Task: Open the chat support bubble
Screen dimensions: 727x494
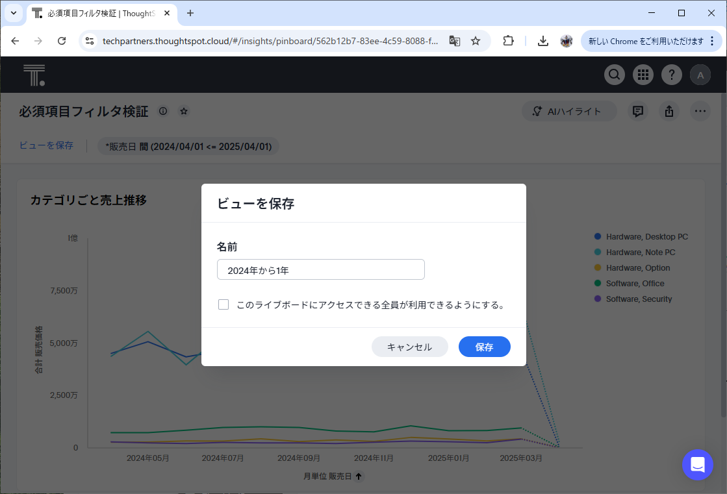Action: tap(698, 465)
